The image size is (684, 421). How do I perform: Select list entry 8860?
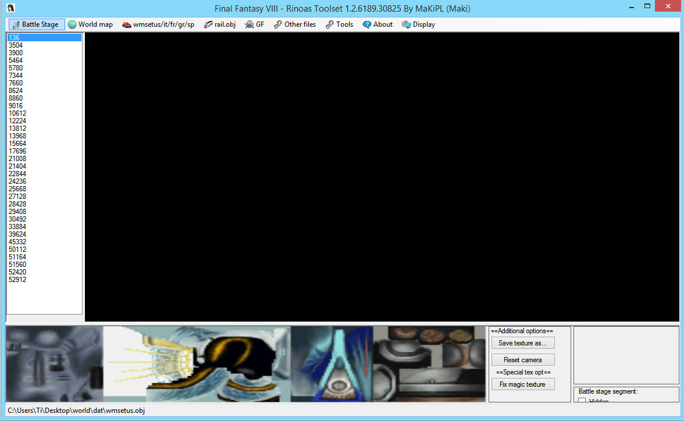tap(44, 98)
